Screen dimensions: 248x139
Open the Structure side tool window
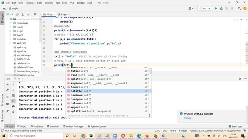(2, 100)
